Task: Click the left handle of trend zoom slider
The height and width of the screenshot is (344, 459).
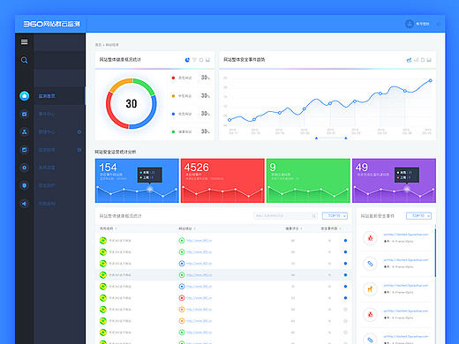Action: coord(316,138)
